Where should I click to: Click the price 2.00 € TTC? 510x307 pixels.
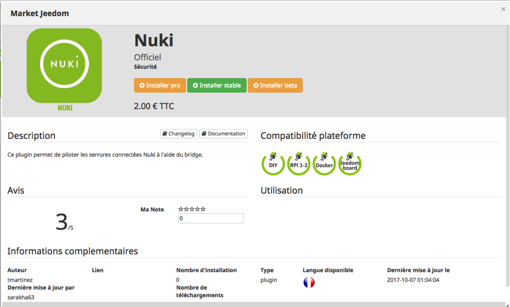coord(154,106)
